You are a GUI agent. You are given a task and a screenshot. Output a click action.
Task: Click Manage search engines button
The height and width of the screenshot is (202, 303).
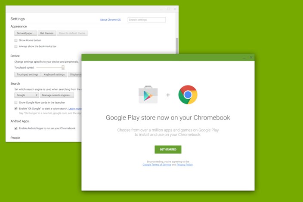pyautogui.click(x=57, y=95)
